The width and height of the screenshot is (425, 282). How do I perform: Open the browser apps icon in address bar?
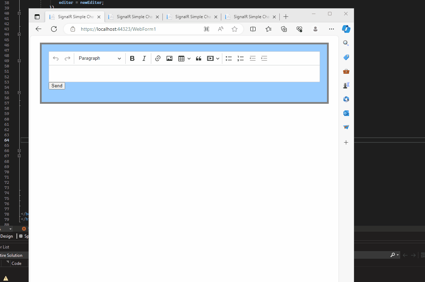[x=207, y=29]
